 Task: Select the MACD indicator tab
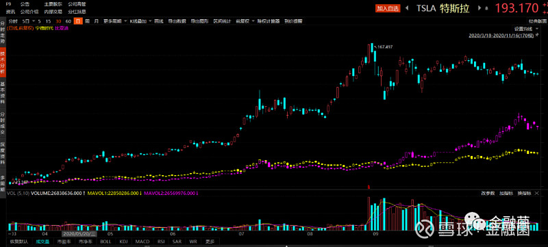(142, 242)
